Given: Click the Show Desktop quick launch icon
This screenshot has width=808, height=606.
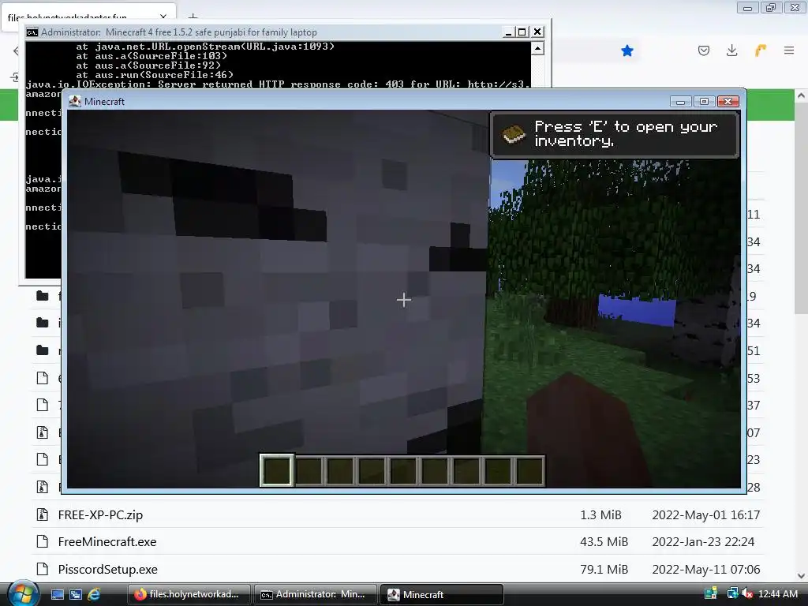Looking at the screenshot, I should click(57, 594).
